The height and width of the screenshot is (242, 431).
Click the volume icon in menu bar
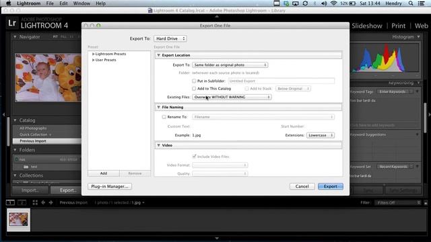coord(324,3)
